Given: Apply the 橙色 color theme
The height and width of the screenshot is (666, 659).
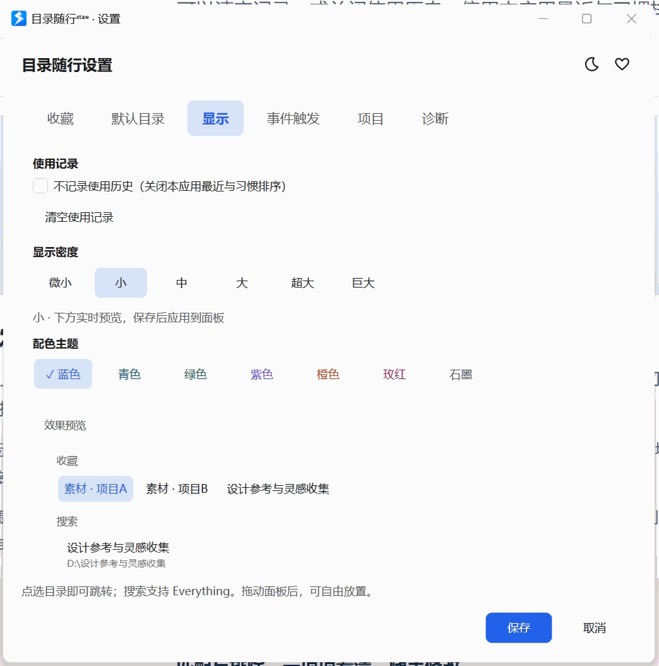Looking at the screenshot, I should [328, 374].
